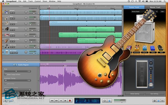Open the File menu
The image size is (168, 105).
tap(20, 1)
